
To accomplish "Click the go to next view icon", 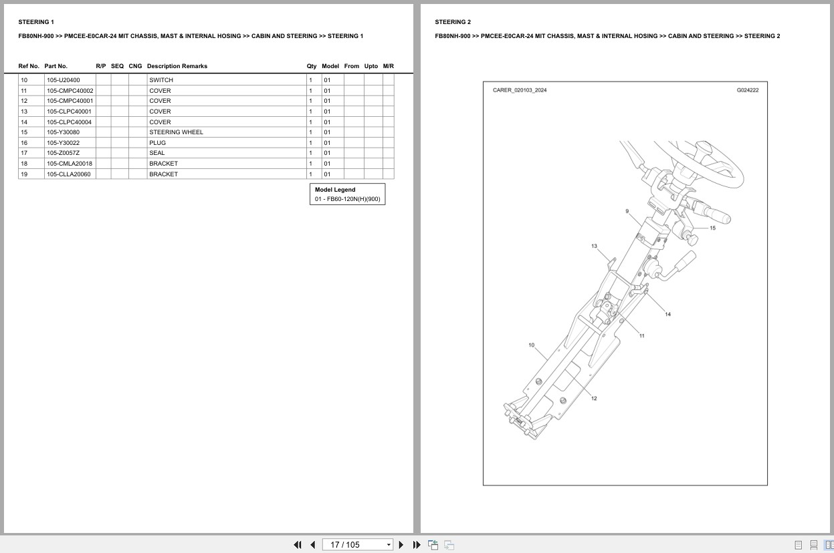I will pyautogui.click(x=449, y=545).
